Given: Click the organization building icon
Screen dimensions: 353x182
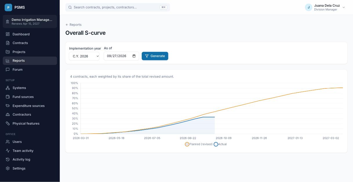Looking at the screenshot, I should [x=8, y=21].
